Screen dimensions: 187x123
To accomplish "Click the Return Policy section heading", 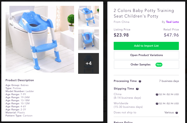I will click(x=123, y=122).
